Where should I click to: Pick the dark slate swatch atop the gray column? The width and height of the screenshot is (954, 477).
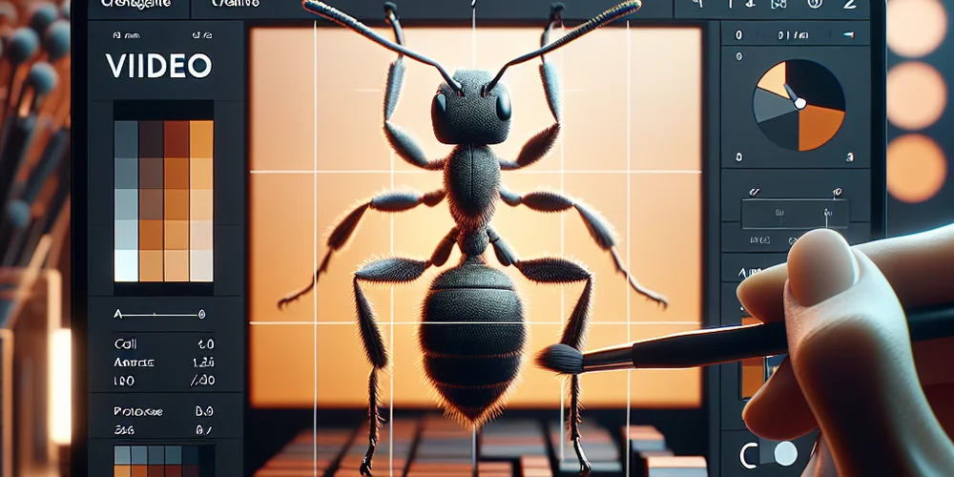click(127, 138)
